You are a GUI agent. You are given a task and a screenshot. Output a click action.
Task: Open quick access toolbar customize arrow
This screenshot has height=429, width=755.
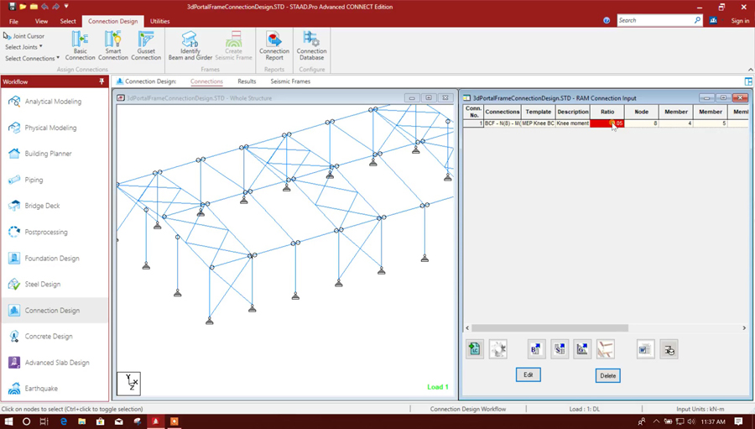[x=66, y=7]
